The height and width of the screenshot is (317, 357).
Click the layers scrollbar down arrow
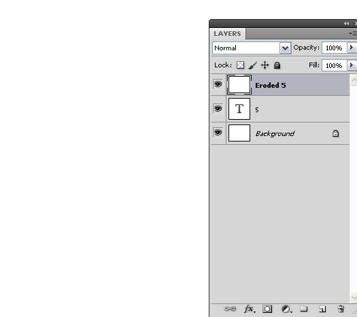pos(354,298)
